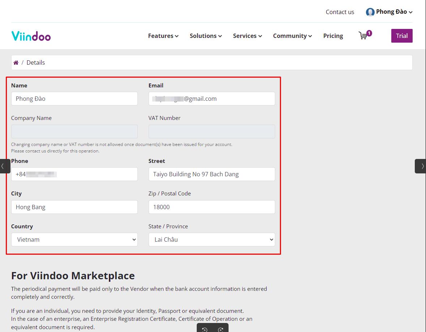The image size is (426, 332).
Task: Click the "City" field label
Action: coord(16,194)
